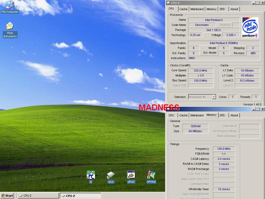Viewport: 265px width, 199px height.
Task: Select Cache tab in upper CPU-Z window
Action: [x=183, y=9]
